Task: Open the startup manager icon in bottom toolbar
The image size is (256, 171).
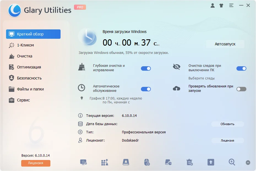Action: coord(83,162)
